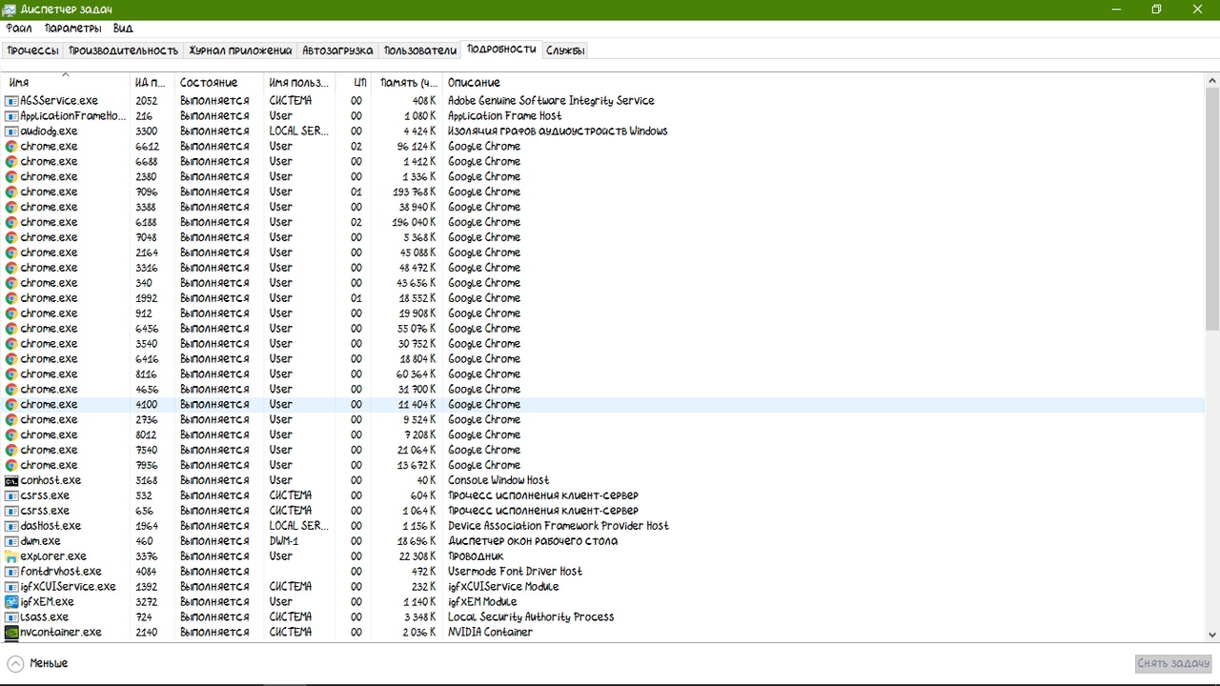This screenshot has width=1220, height=686.
Task: Click Chrome icon in PID 912 row
Action: click(11, 313)
